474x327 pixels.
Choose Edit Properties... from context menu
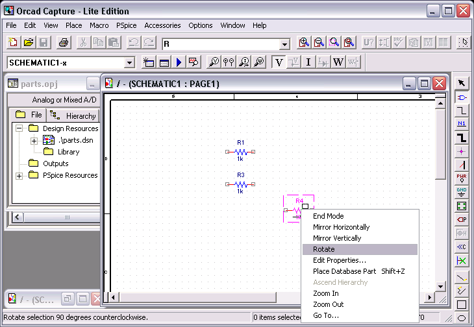coord(360,260)
